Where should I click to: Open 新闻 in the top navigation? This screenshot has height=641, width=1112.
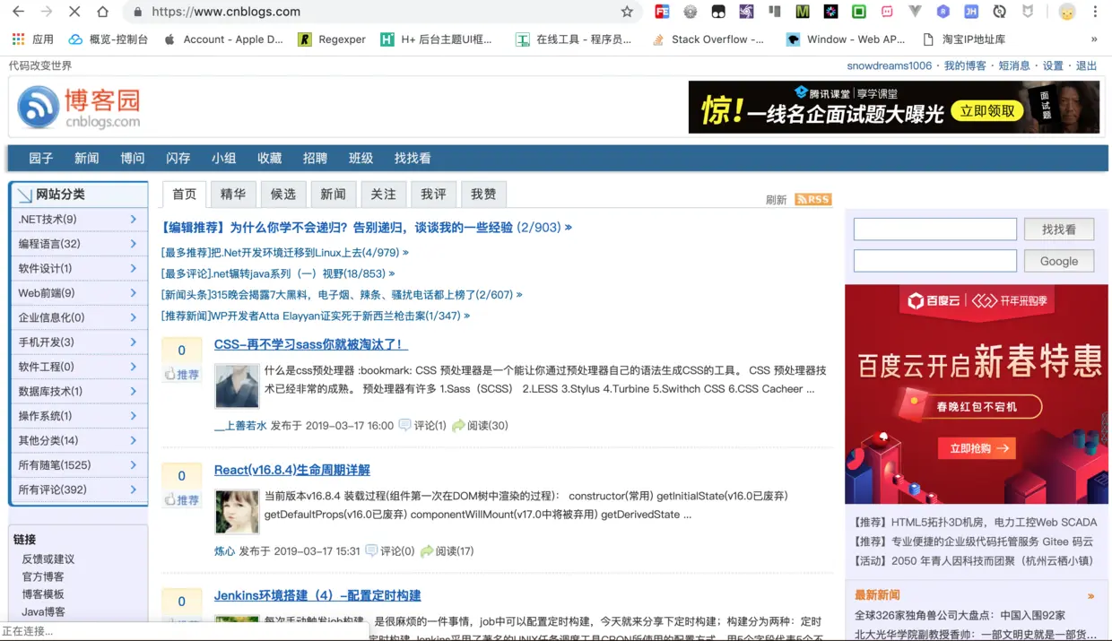click(x=86, y=158)
